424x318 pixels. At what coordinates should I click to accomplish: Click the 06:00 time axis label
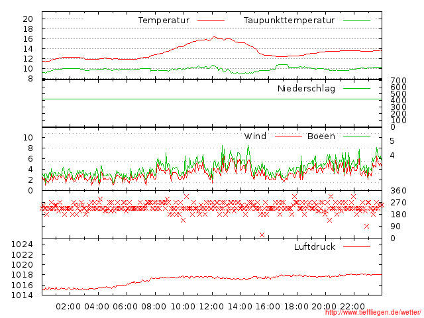pyautogui.click(x=125, y=307)
